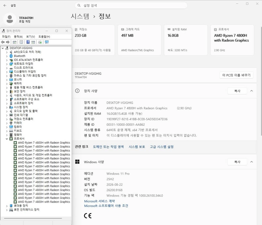Screen dimensions: 262x225
Task: Open Microsoft 서비스 계약 link
Action: point(99,201)
